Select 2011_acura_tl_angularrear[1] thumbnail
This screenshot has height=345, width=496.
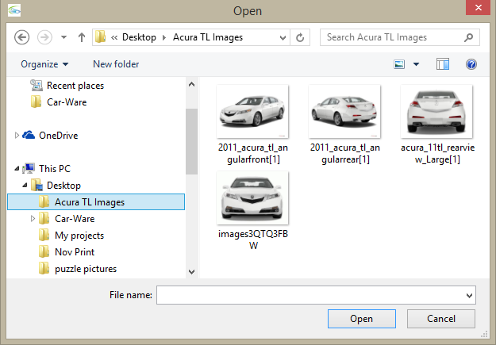344,111
